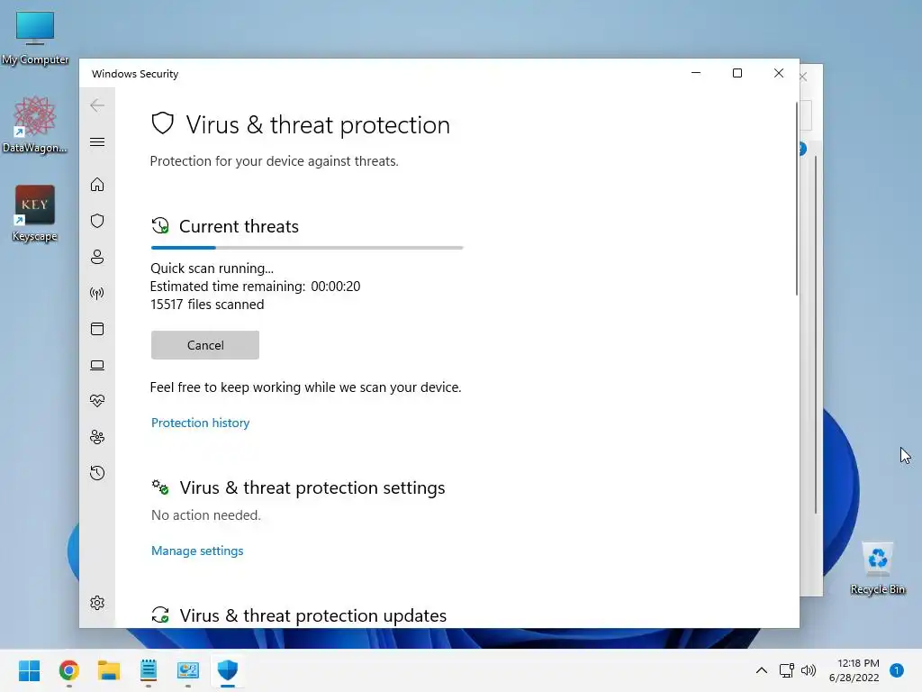Image resolution: width=922 pixels, height=692 pixels.
Task: Open the hamburger navigation menu
Action: tap(97, 141)
